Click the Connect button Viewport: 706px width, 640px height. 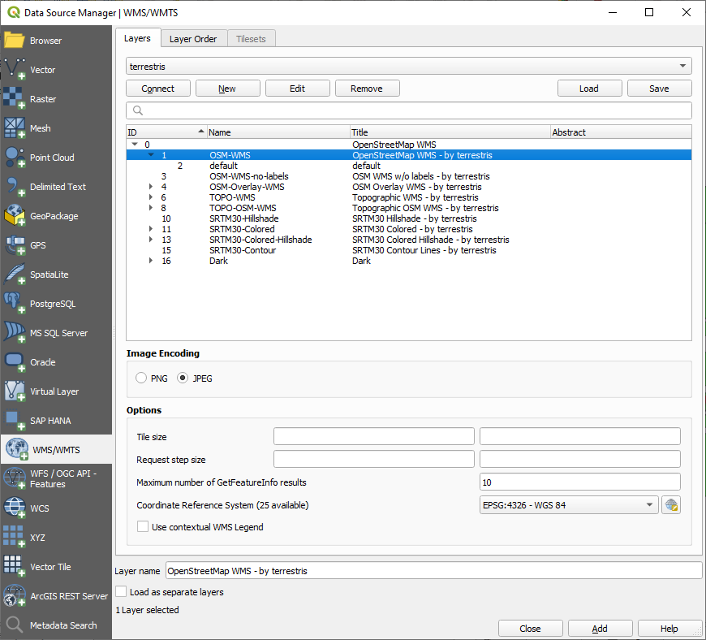[x=158, y=89]
